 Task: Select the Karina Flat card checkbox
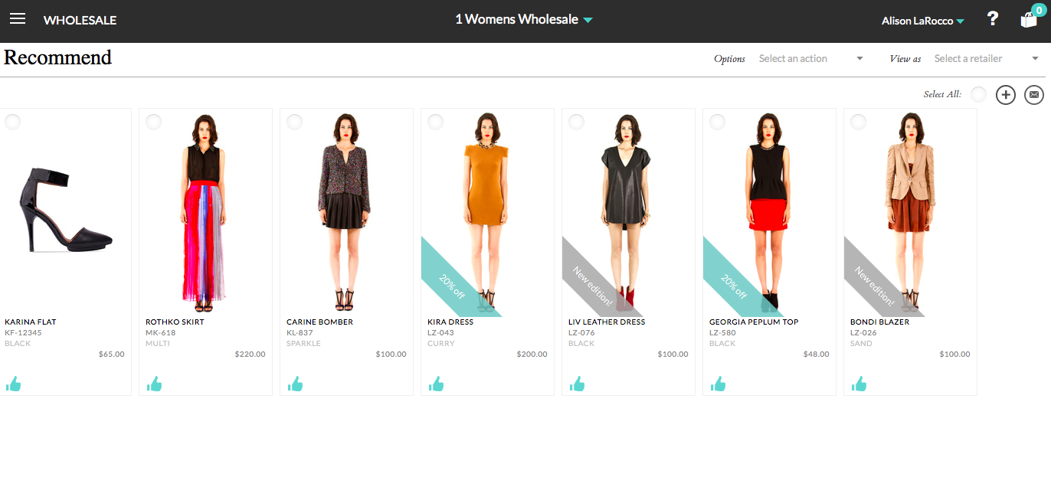(x=12, y=122)
